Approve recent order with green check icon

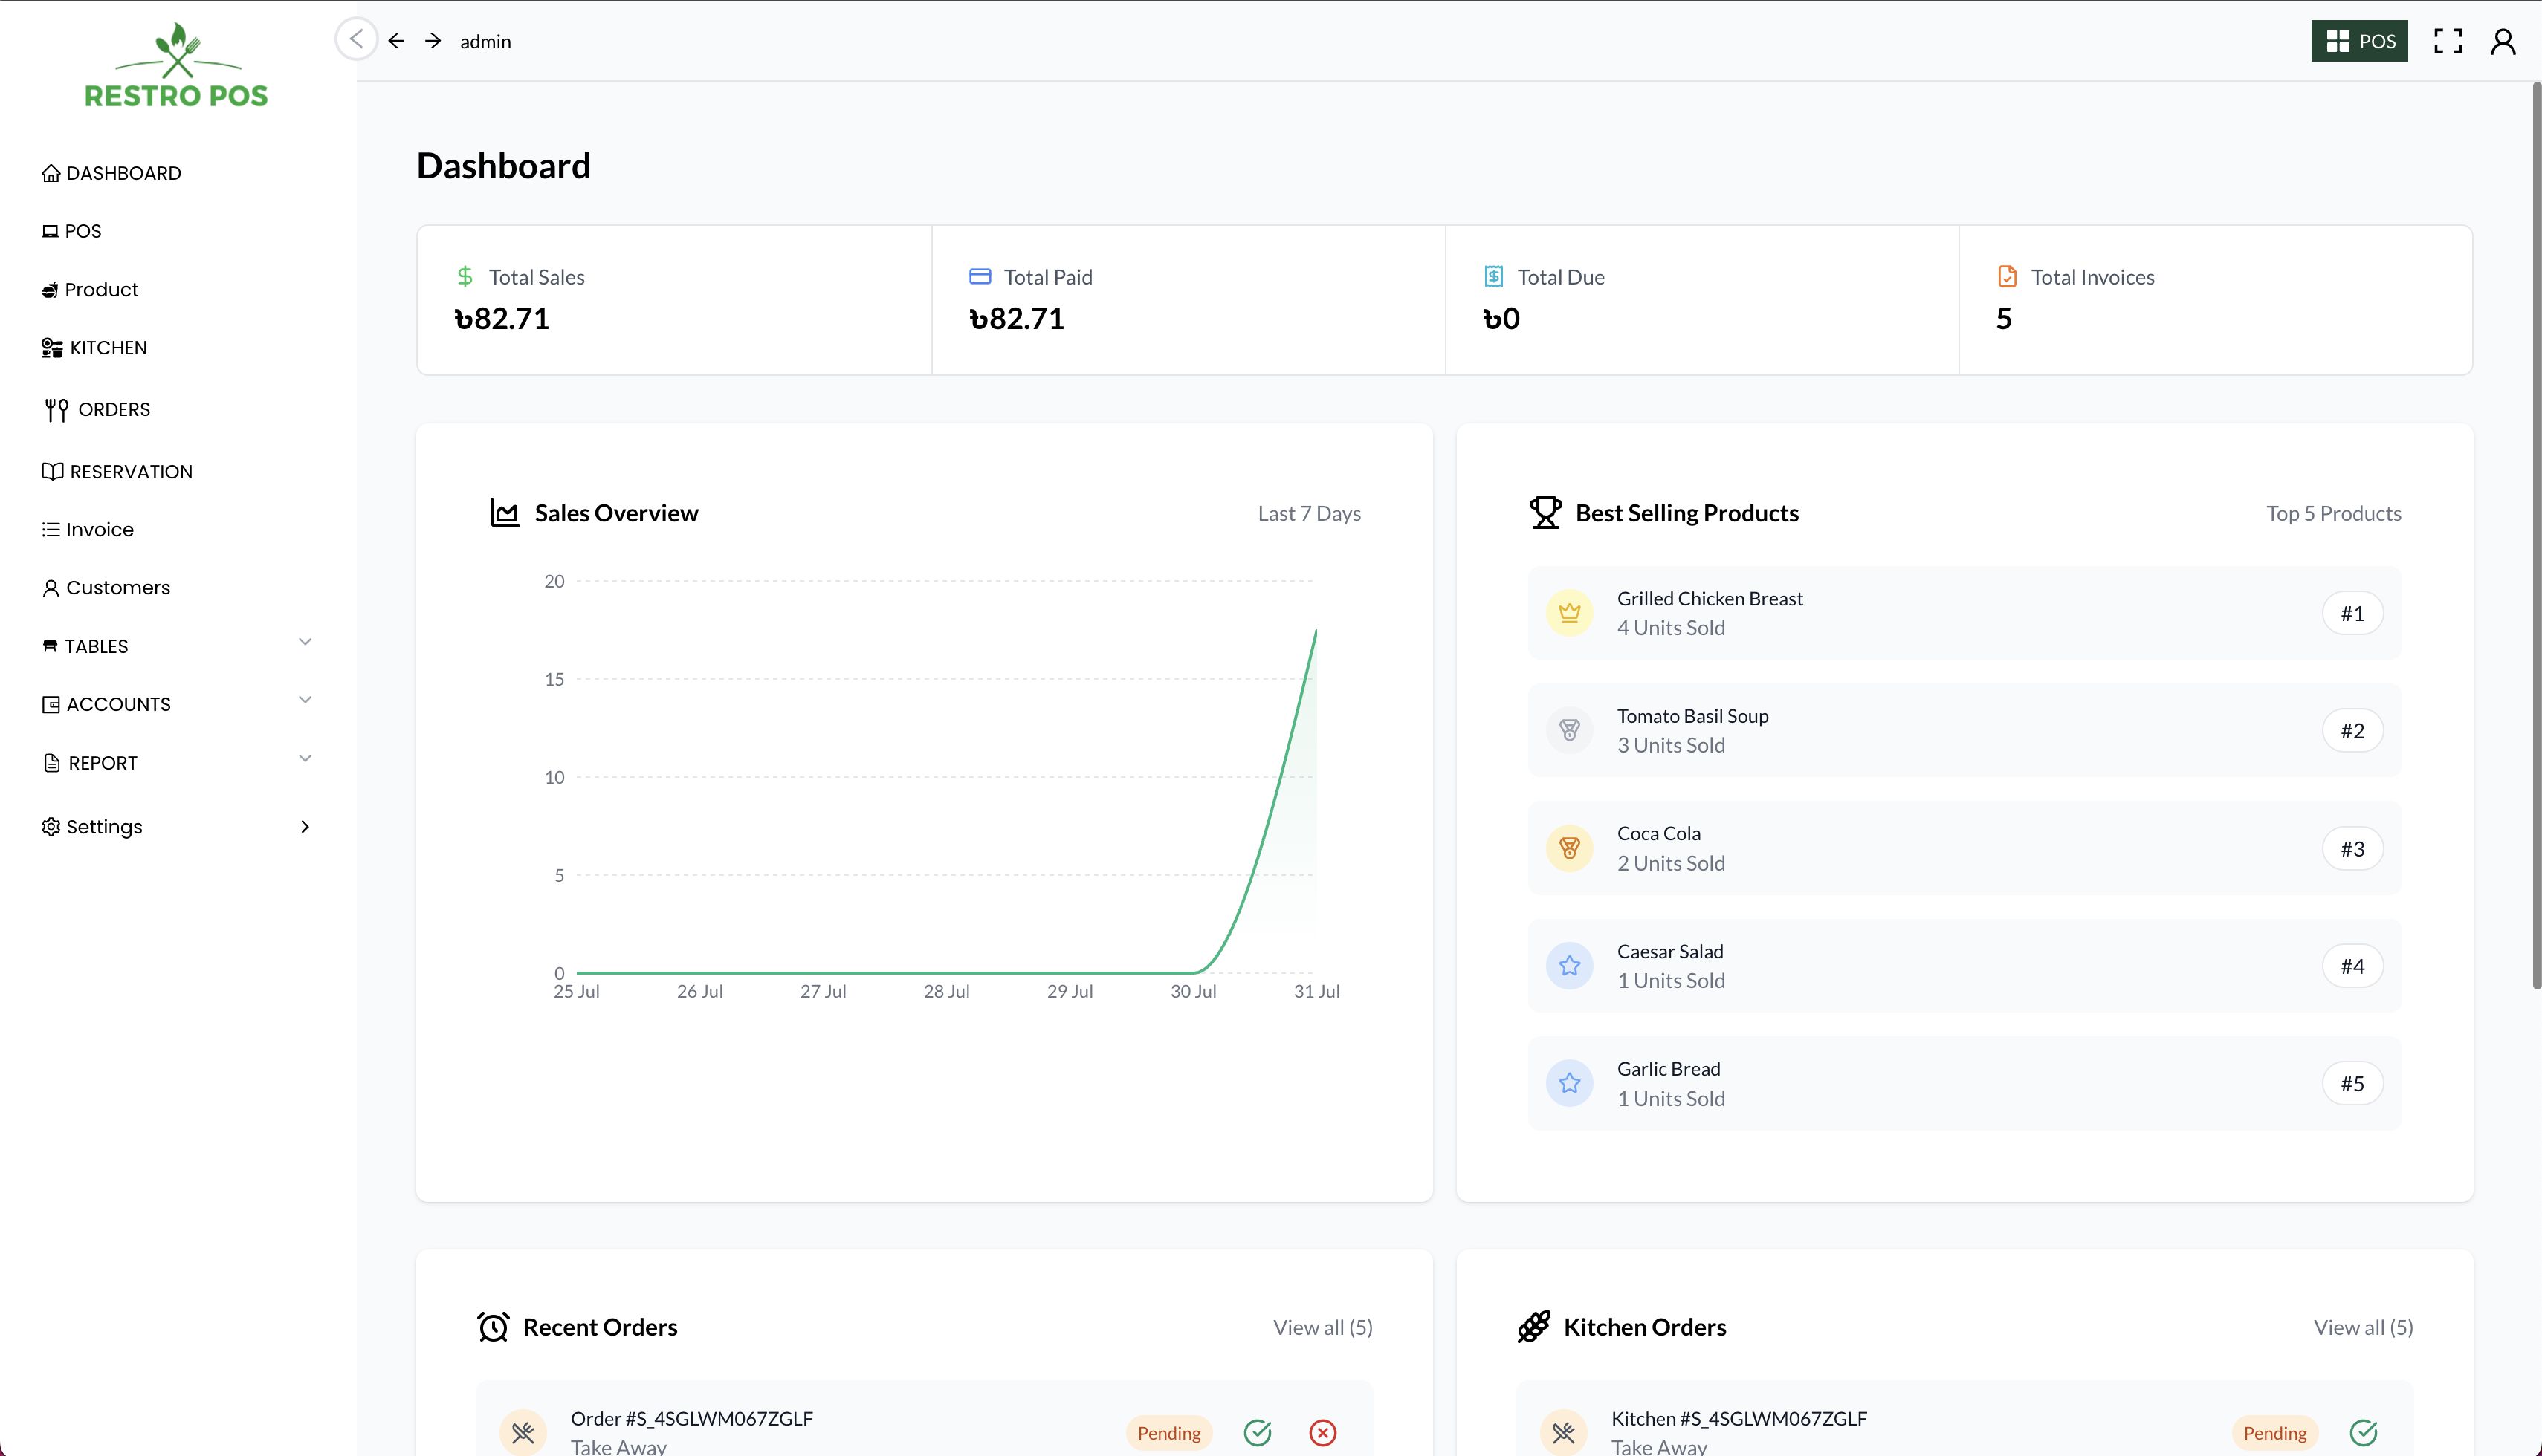[1258, 1432]
